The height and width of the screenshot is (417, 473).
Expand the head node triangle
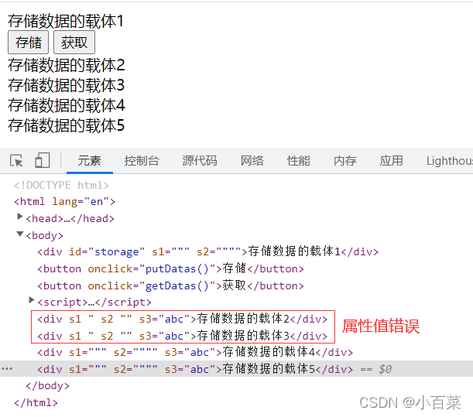point(20,216)
